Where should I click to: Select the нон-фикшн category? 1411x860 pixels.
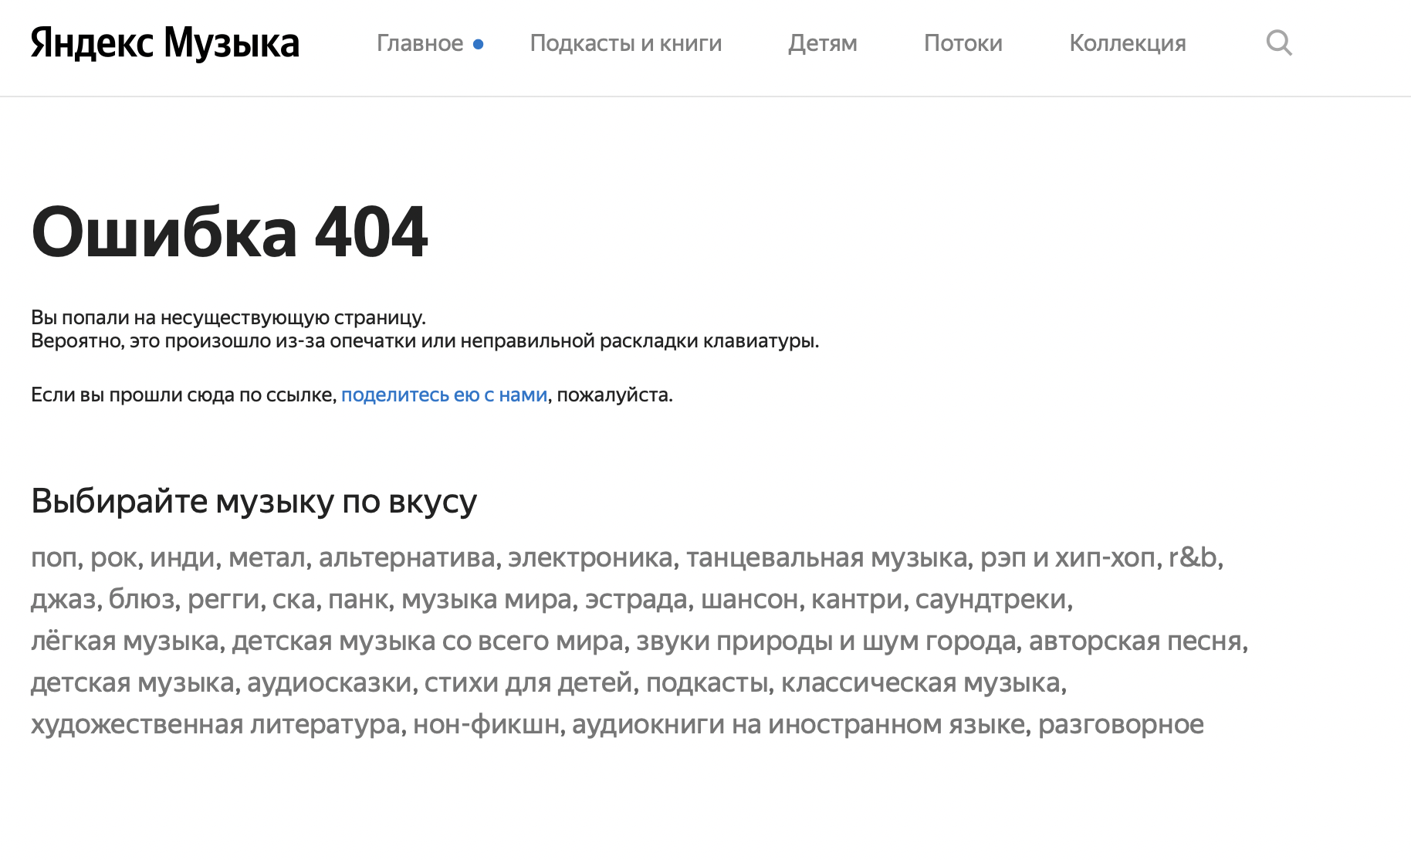pos(486,725)
